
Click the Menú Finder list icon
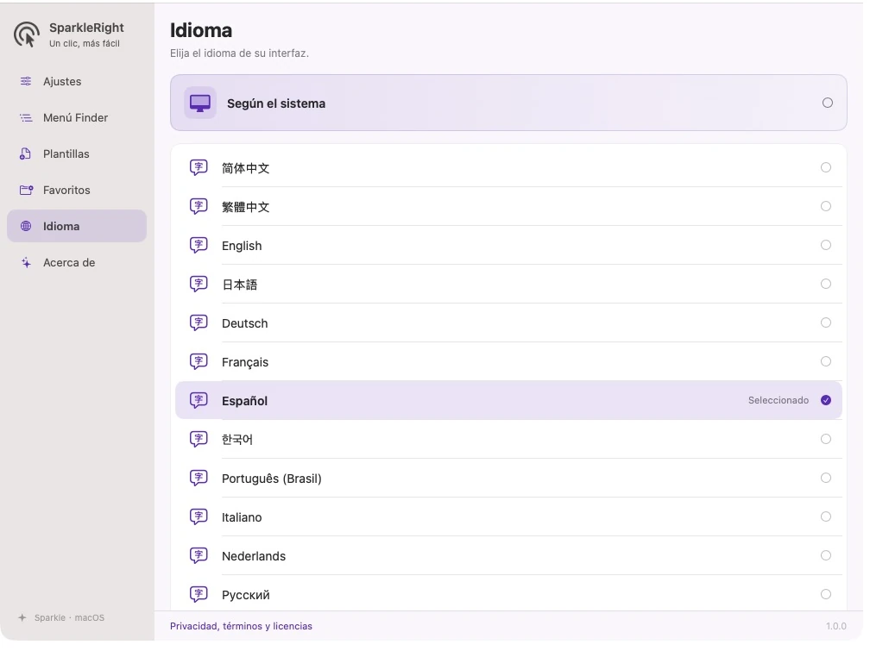tap(26, 117)
